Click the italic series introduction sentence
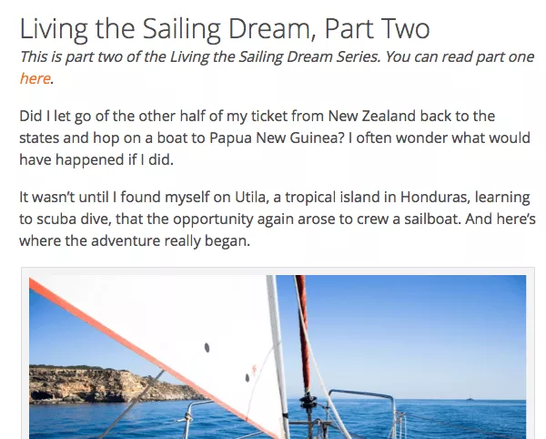Viewport: 546px width, 439px height. click(277, 67)
